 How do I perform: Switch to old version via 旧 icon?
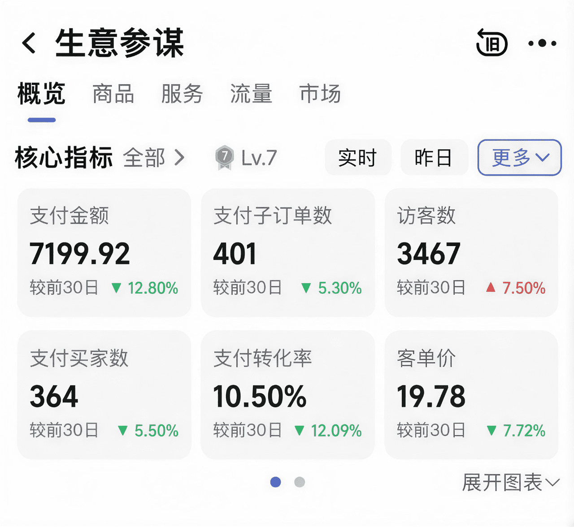(491, 43)
